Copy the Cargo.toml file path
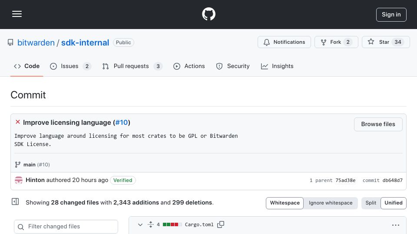This screenshot has width=417, height=234. [x=221, y=224]
